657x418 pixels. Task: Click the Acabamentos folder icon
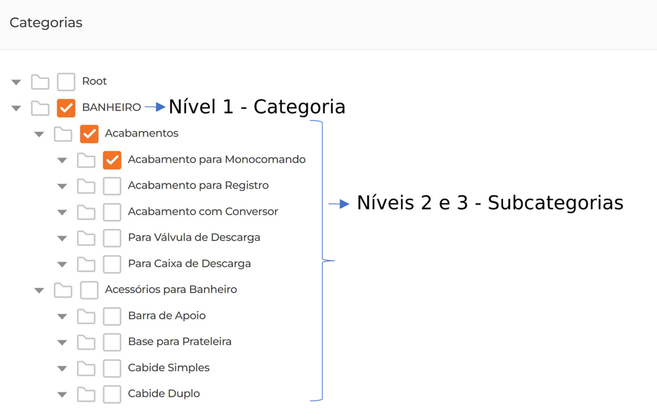click(x=63, y=134)
